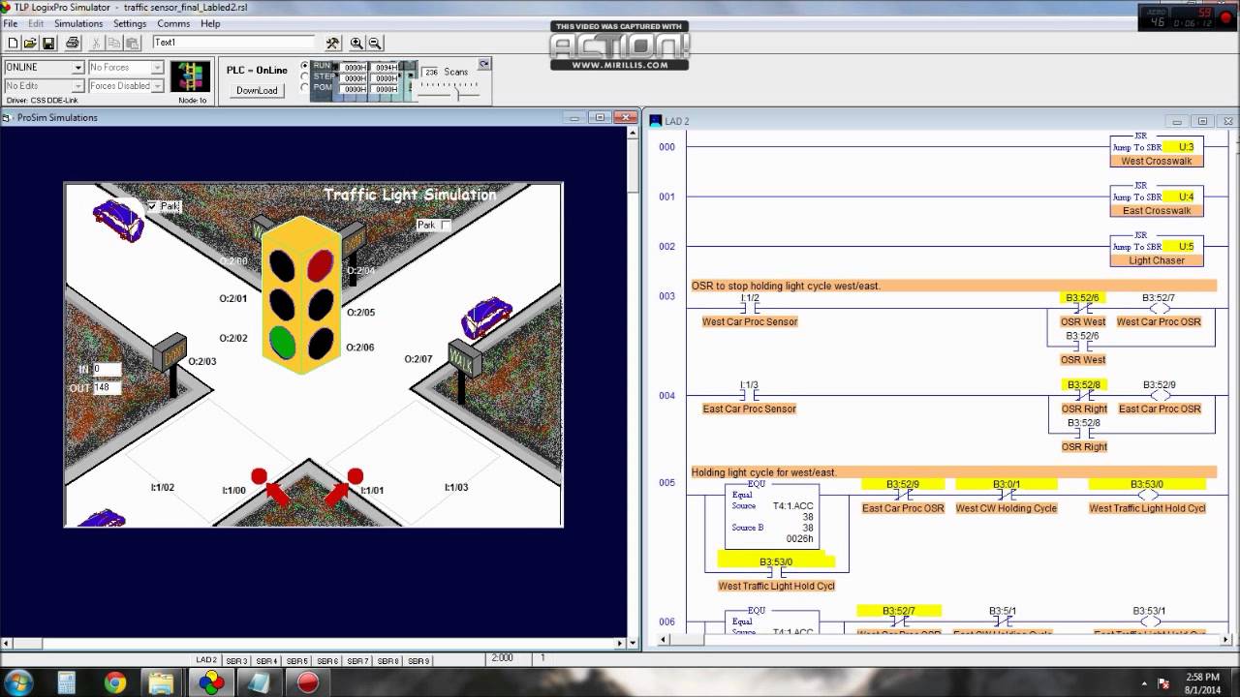Select rung number 004
This screenshot has width=1240, height=697.
coord(666,396)
